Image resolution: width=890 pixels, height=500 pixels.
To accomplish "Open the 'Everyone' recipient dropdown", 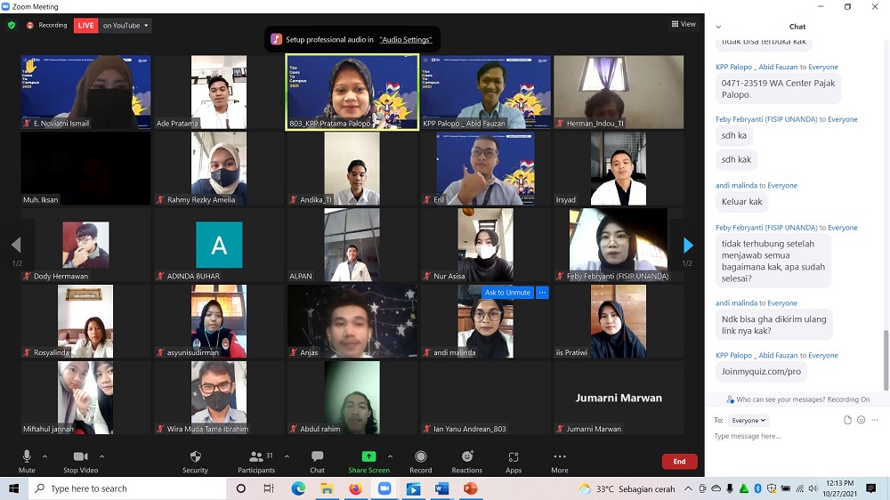I will 748,420.
